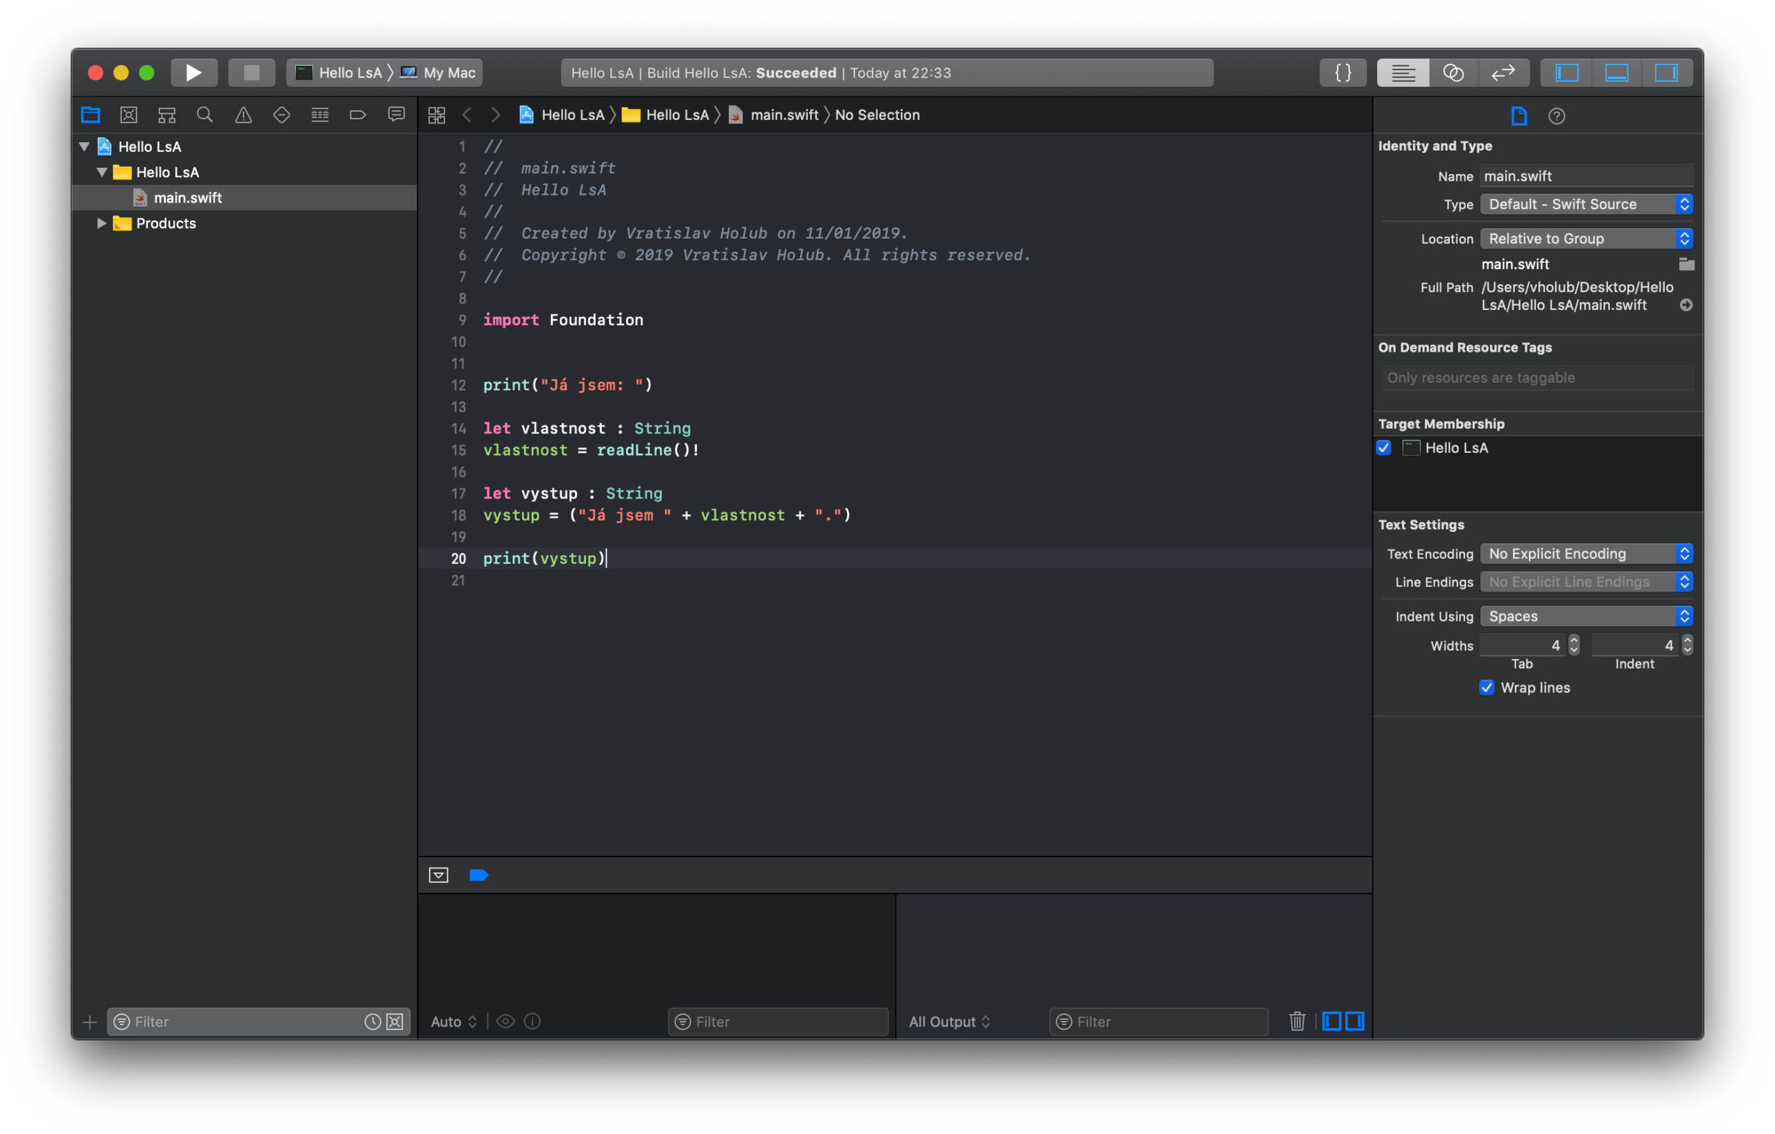Show the Breakpoint navigator icon
Screen dimensions: 1775x1134
358,115
